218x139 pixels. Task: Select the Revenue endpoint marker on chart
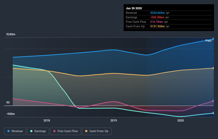click(213, 39)
